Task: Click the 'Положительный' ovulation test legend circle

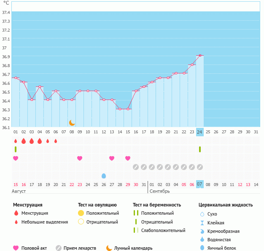Action: (x=81, y=213)
